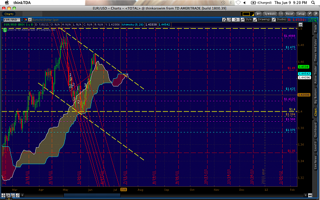Viewport: 320px width, 200px height.
Task: Click the D: 7/8/11 date readout
Action: click(41, 25)
